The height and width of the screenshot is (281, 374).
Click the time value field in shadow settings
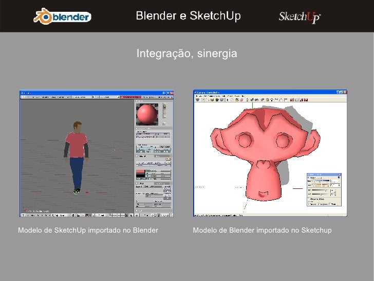(x=334, y=181)
